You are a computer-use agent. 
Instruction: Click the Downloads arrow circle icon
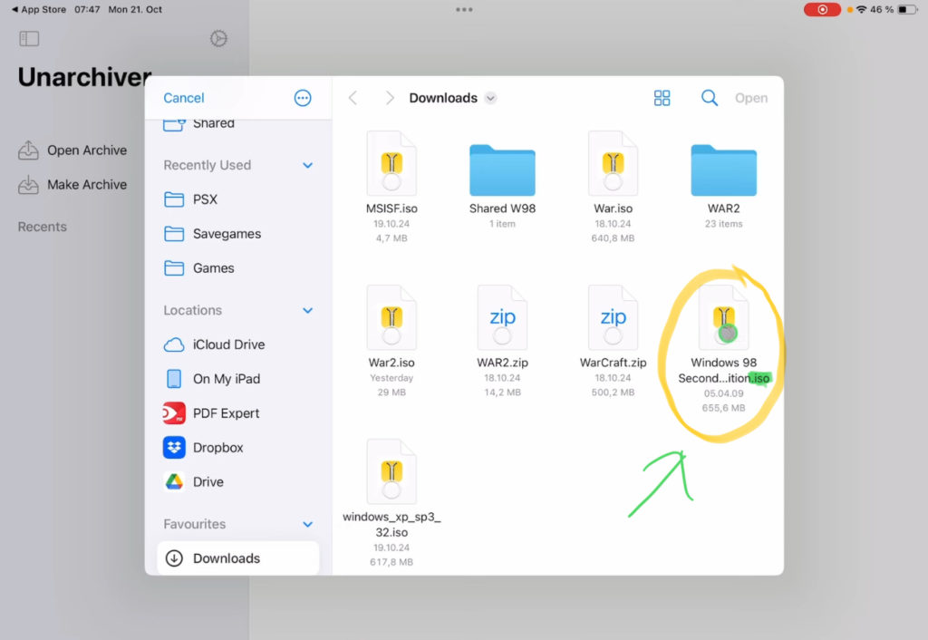pos(174,558)
